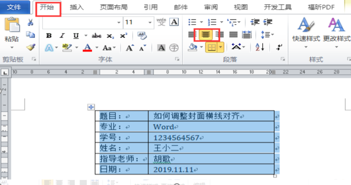Justify paragraph text
Screen dimensions: 351x185
pos(233,35)
